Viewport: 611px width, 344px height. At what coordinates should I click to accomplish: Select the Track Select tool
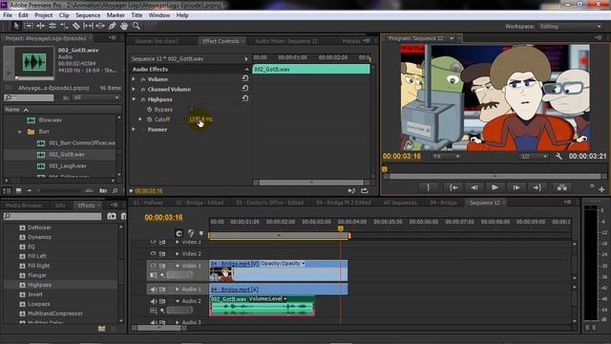point(29,26)
